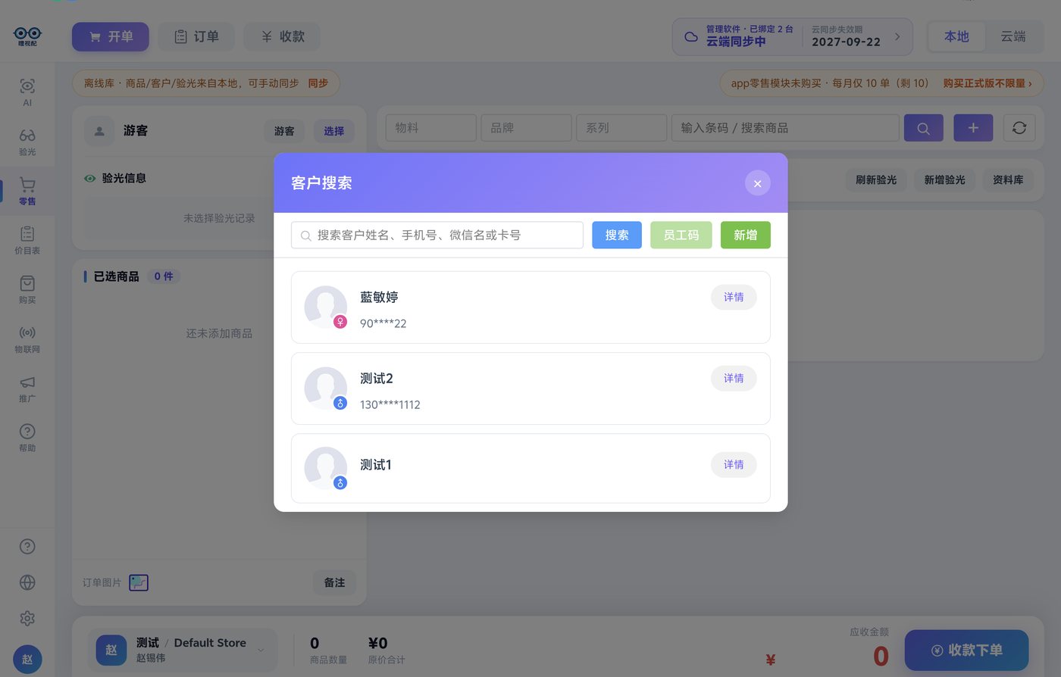
Task: Click the 同步 link in offline notice
Action: click(x=318, y=83)
